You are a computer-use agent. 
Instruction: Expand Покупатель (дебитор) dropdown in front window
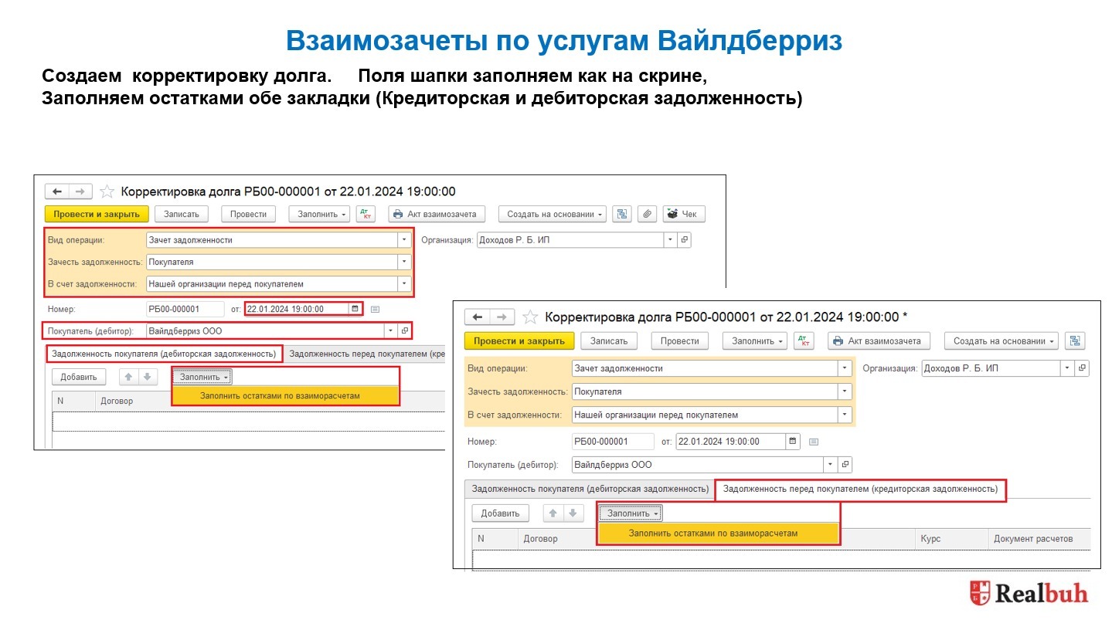coord(831,465)
